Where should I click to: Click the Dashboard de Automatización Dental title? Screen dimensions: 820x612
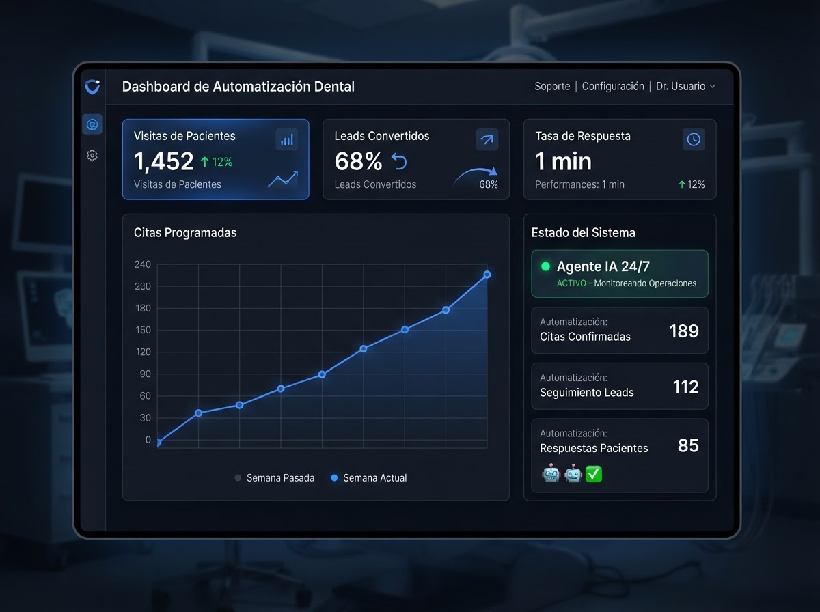coord(238,87)
